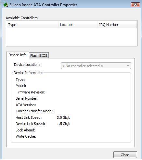Click the Look Ahead label
142x160 pixels.
(x=25, y=130)
